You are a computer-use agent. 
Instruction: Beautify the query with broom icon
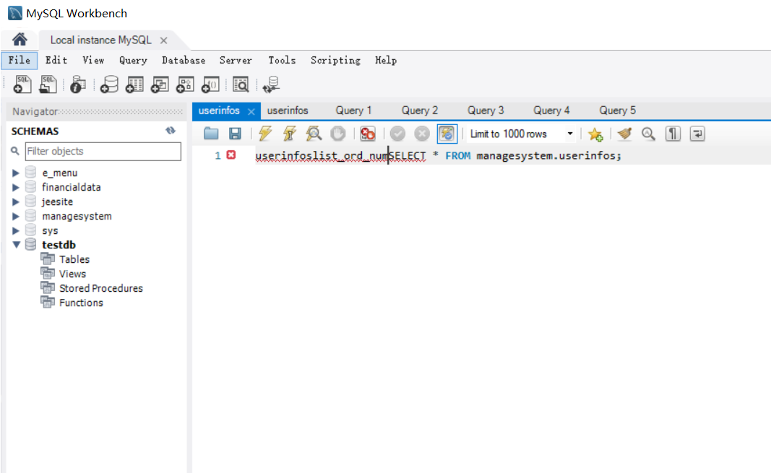tap(624, 134)
